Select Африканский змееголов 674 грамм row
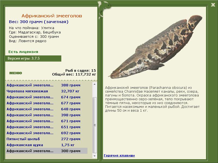Screen dimensions: 218x163 pos(47,97)
